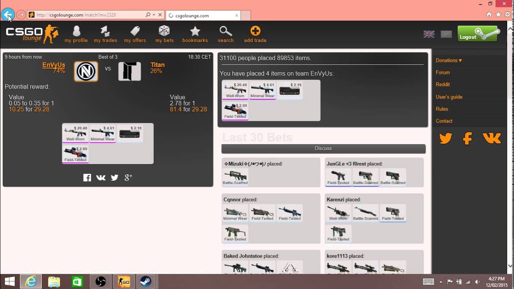Open my trades page
The width and height of the screenshot is (514, 289).
coord(105,34)
